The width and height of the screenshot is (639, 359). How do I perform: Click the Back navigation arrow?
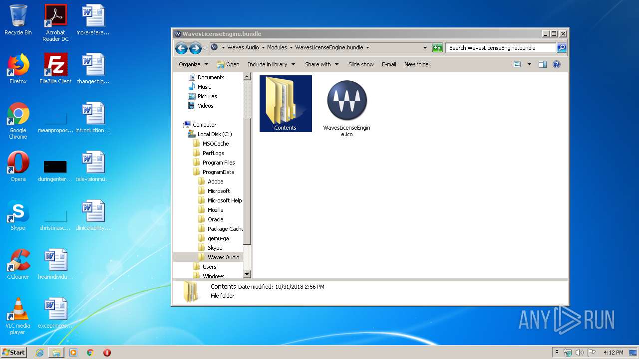click(x=181, y=48)
